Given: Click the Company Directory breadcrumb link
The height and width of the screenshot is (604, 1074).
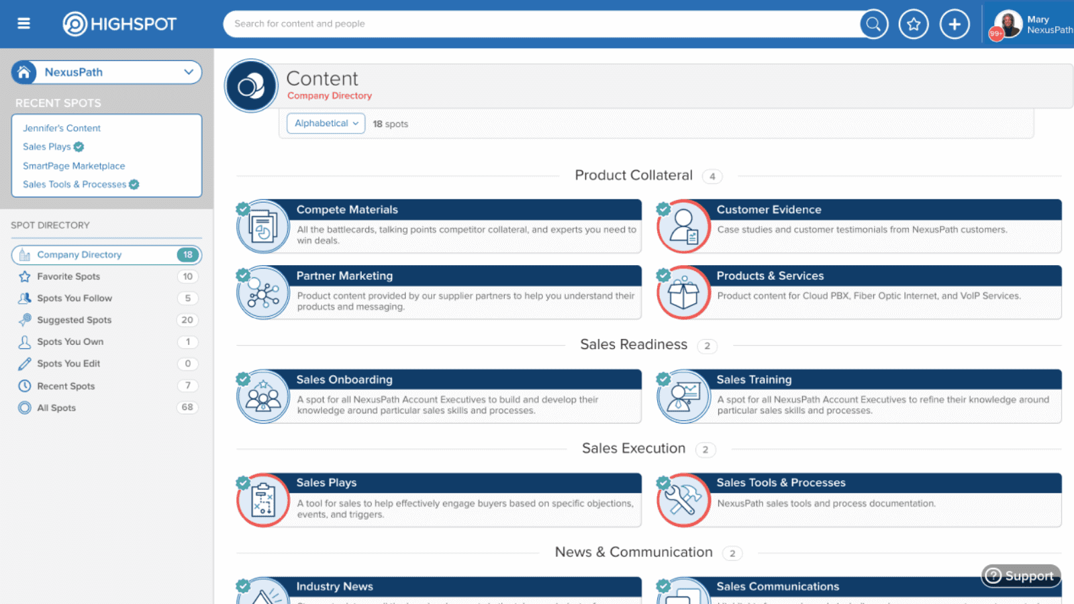Looking at the screenshot, I should click(x=330, y=96).
